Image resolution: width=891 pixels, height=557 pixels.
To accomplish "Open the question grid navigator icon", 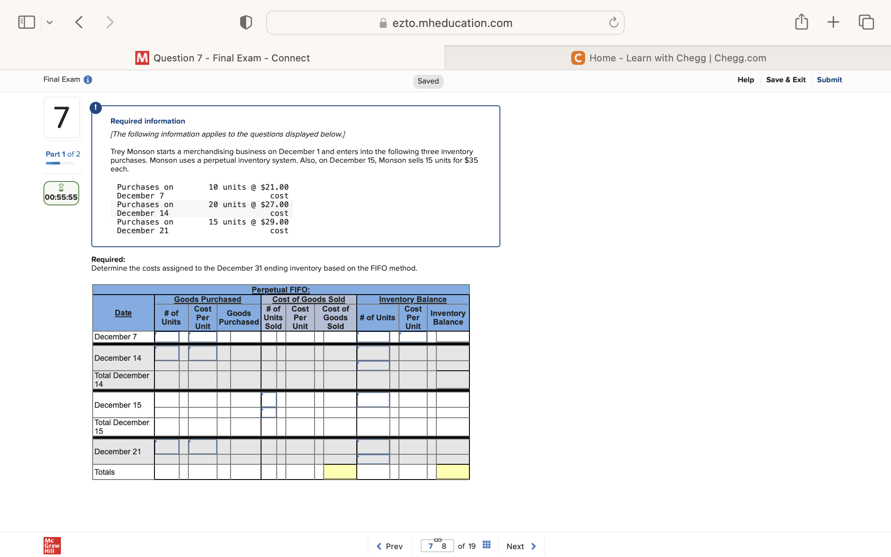I will [487, 545].
